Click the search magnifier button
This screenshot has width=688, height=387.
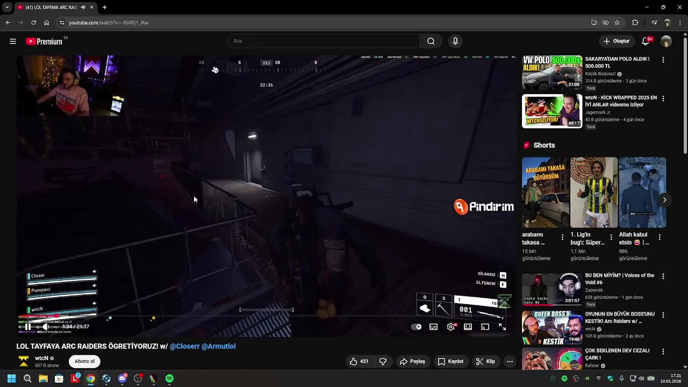click(431, 41)
